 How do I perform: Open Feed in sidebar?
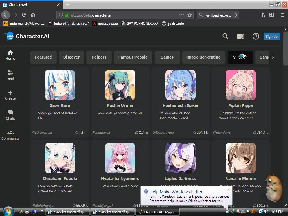(x=10, y=75)
